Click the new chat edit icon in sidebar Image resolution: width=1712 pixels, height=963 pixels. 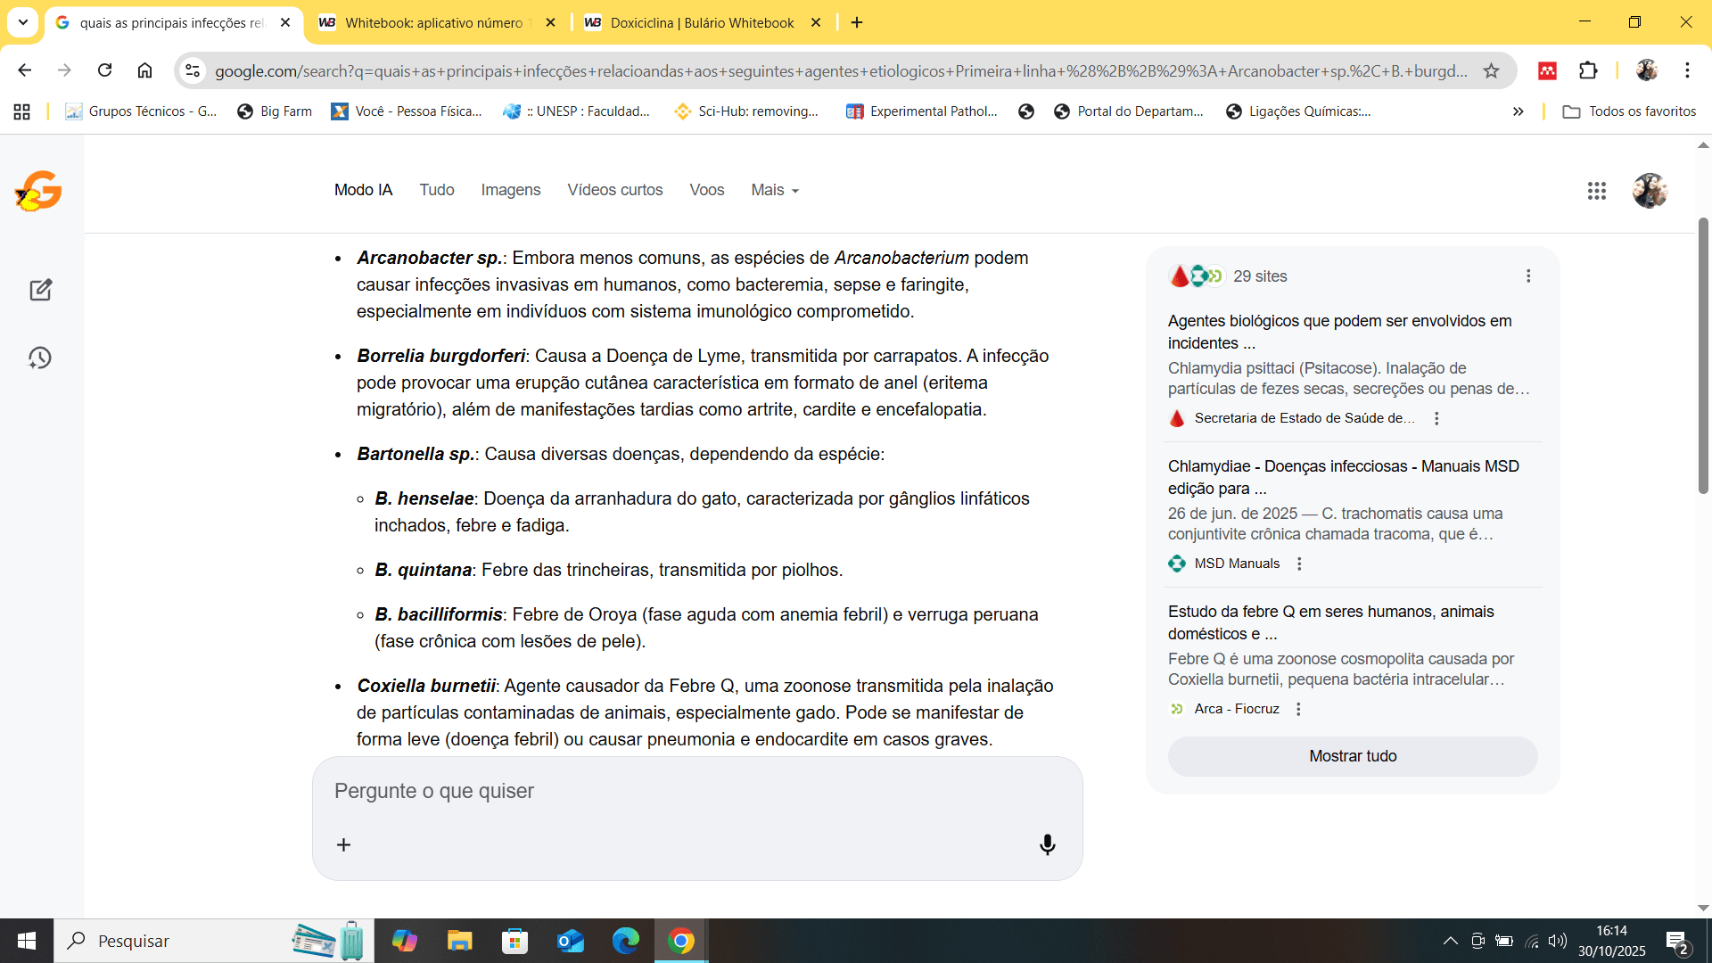[40, 290]
